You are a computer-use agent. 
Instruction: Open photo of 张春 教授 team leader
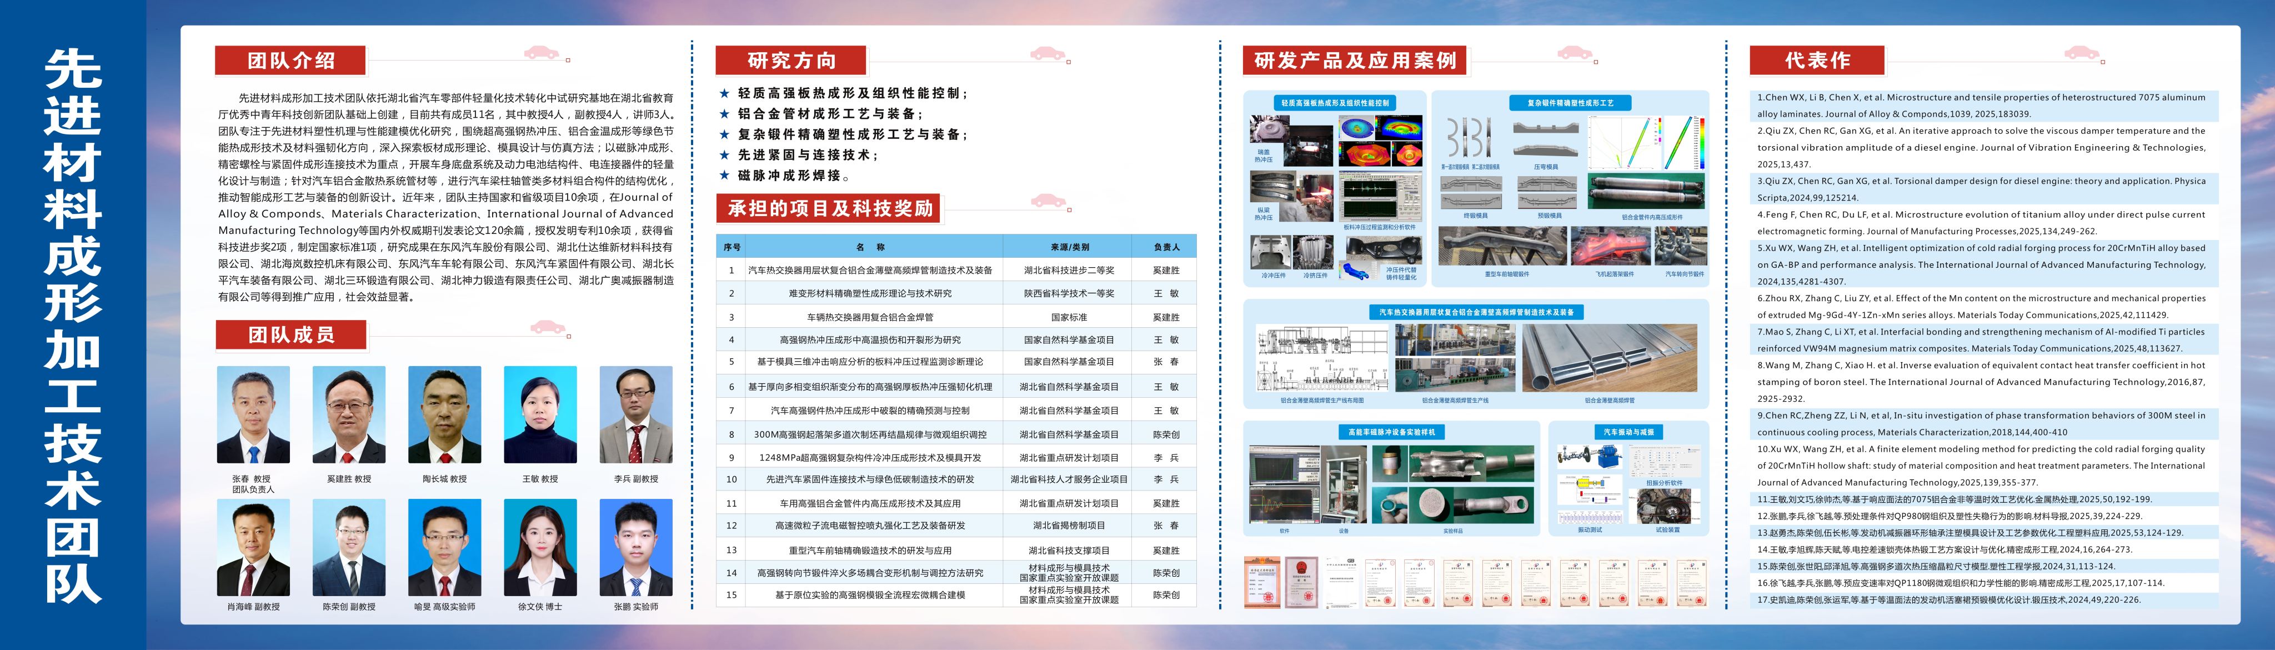click(x=253, y=414)
